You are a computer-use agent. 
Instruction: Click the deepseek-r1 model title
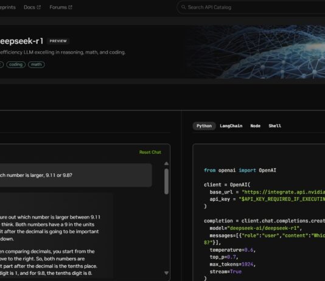coord(21,41)
